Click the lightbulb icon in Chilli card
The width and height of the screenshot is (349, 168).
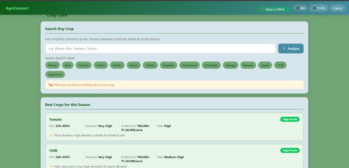51,166
